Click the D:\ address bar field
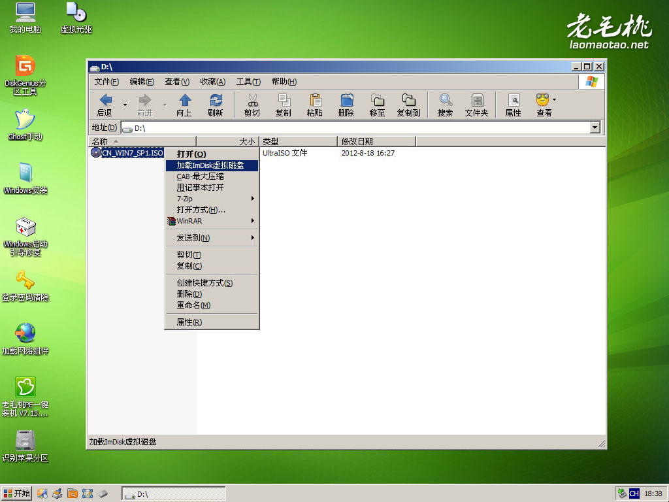 tap(356, 127)
